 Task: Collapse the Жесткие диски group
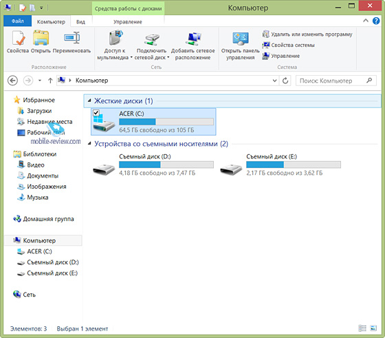89,101
